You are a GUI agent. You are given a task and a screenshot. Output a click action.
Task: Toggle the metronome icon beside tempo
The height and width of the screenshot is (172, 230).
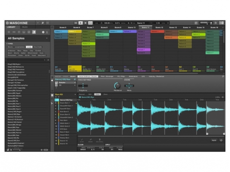(102, 23)
